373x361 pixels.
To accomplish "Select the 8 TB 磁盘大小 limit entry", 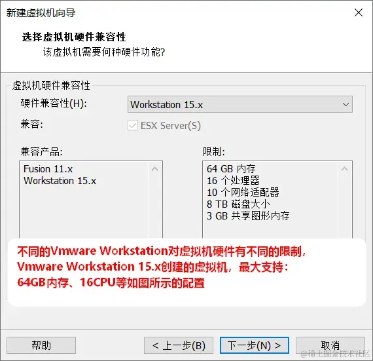I will pyautogui.click(x=238, y=204).
